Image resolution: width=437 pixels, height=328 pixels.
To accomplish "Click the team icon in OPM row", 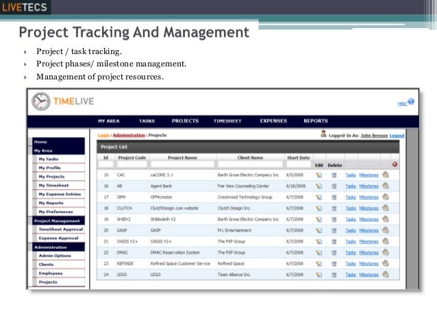I will pyautogui.click(x=386, y=197).
